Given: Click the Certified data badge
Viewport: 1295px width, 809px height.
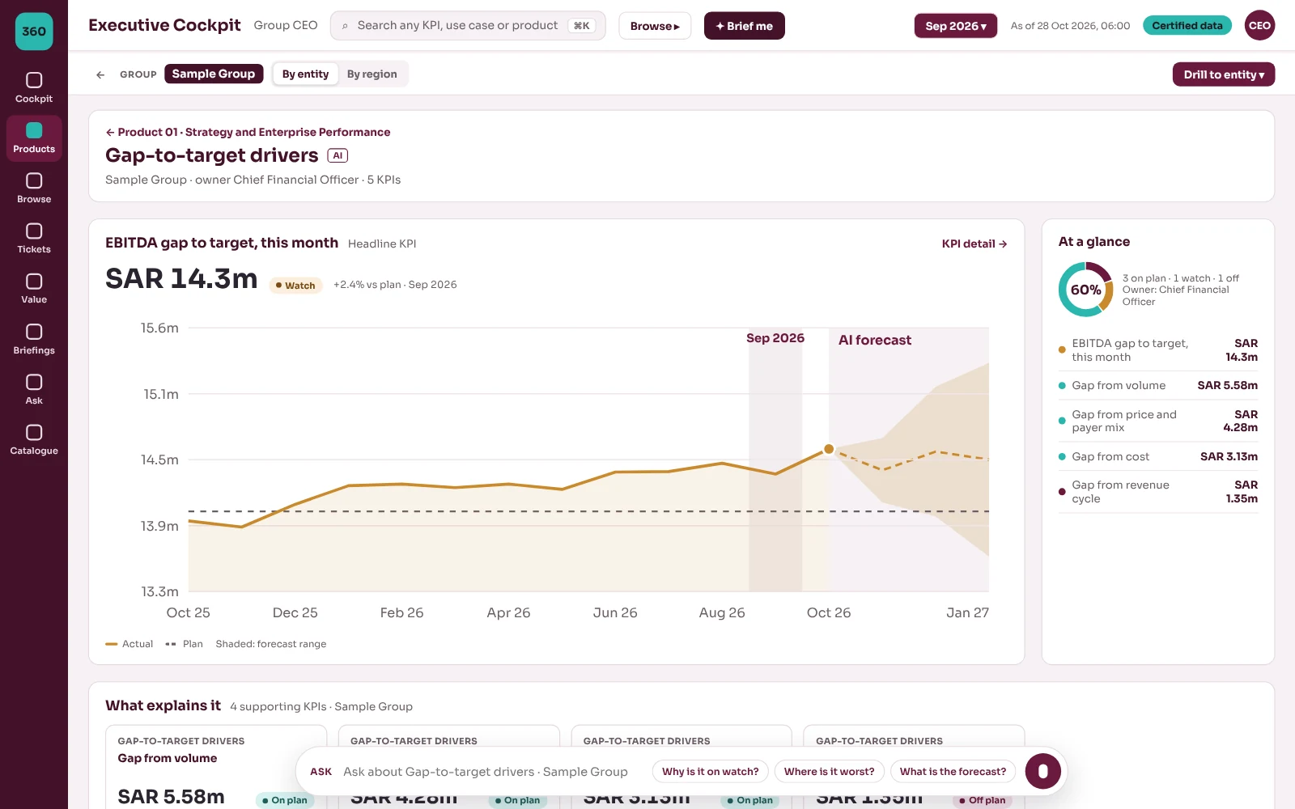Looking at the screenshot, I should (1187, 26).
